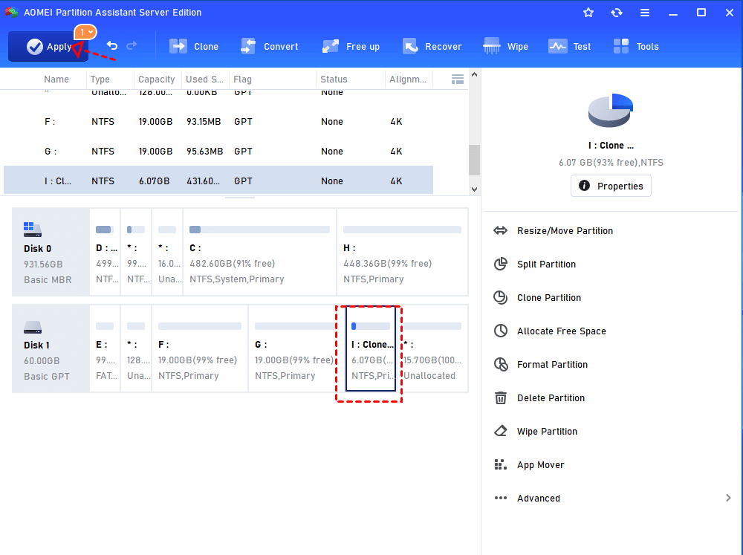Viewport: 743px width, 555px height.
Task: Select the 16.0 unallocated block on Disk 0
Action: 167,252
